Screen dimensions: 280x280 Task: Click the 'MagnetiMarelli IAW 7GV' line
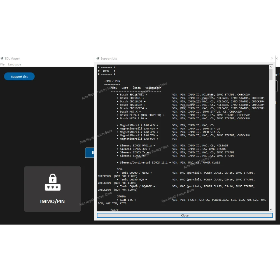[184, 135]
